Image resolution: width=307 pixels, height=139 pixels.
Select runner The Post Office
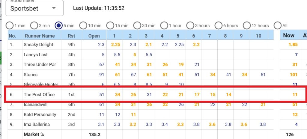tap(39, 95)
